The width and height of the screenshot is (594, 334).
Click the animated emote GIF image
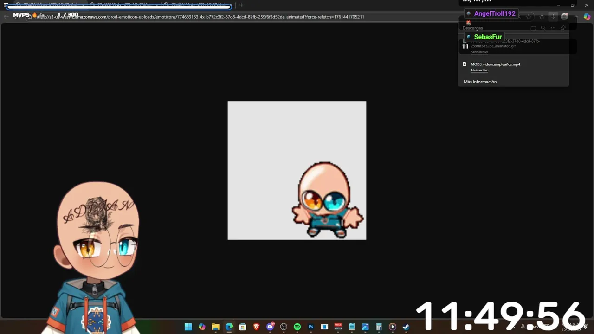(297, 170)
